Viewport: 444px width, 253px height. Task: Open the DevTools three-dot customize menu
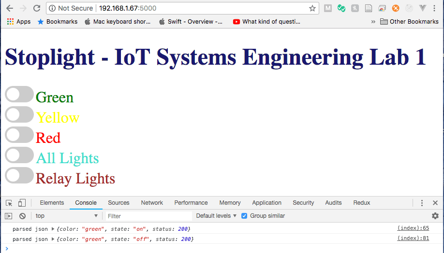coord(422,203)
